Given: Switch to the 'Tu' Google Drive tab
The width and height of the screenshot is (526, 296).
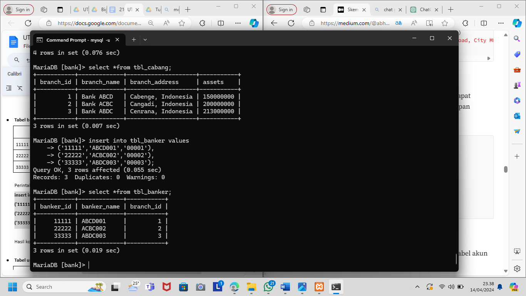Looking at the screenshot, I should pyautogui.click(x=153, y=10).
